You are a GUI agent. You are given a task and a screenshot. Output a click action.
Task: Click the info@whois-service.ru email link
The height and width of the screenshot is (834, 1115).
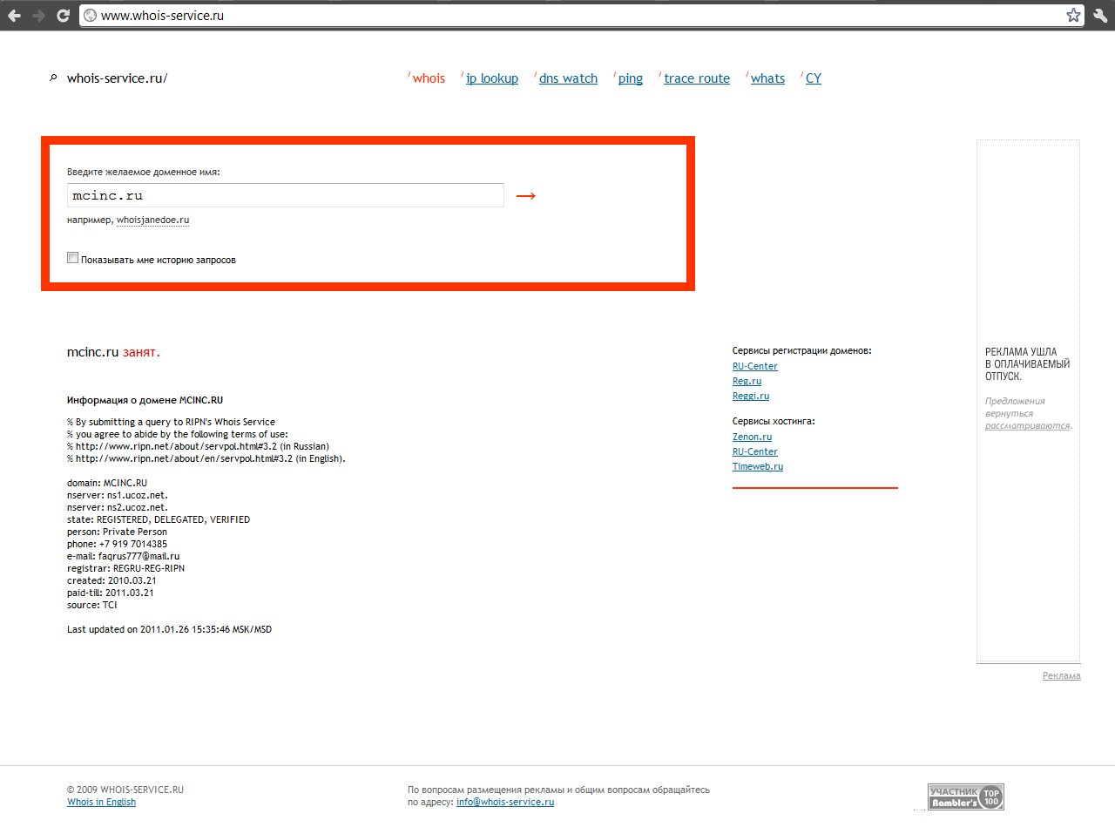tap(505, 803)
